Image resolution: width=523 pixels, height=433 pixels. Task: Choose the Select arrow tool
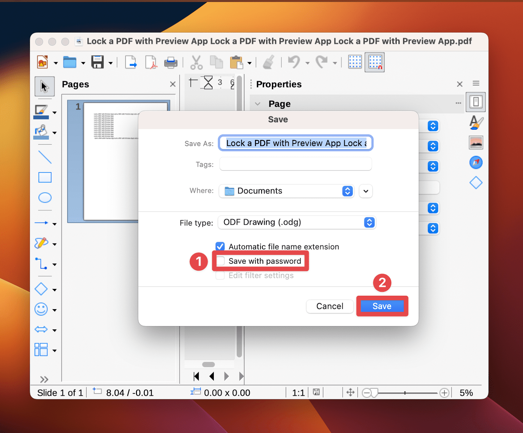[x=45, y=86]
